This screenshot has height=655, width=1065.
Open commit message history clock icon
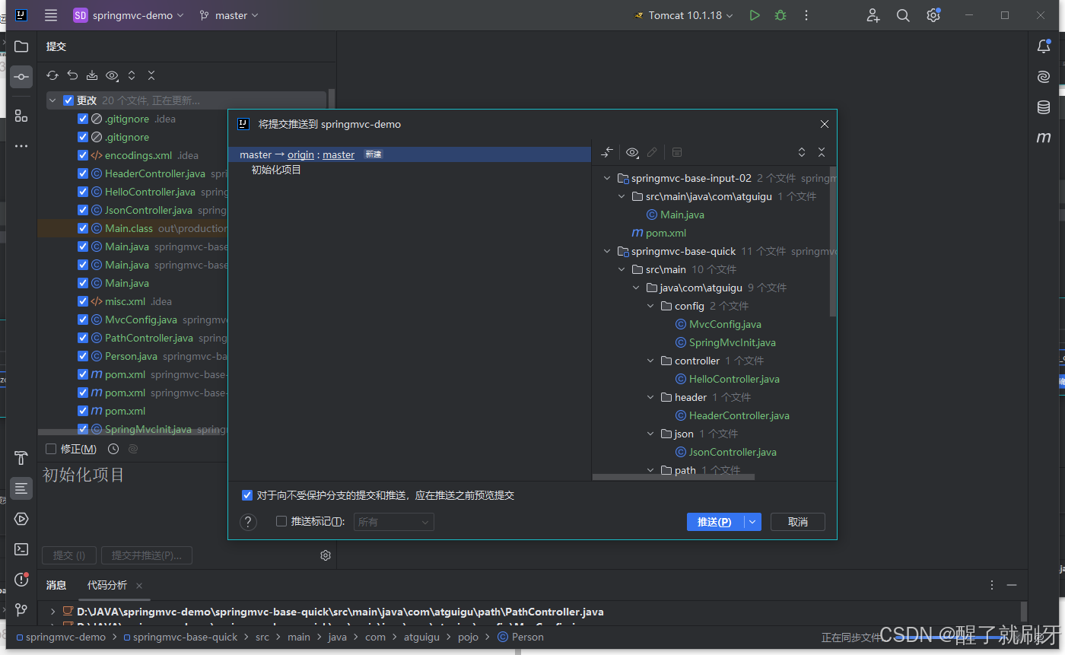pos(113,449)
